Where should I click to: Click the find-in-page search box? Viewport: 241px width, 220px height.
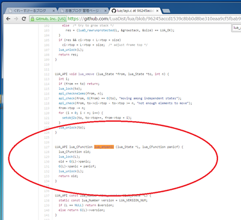click(x=237, y=28)
